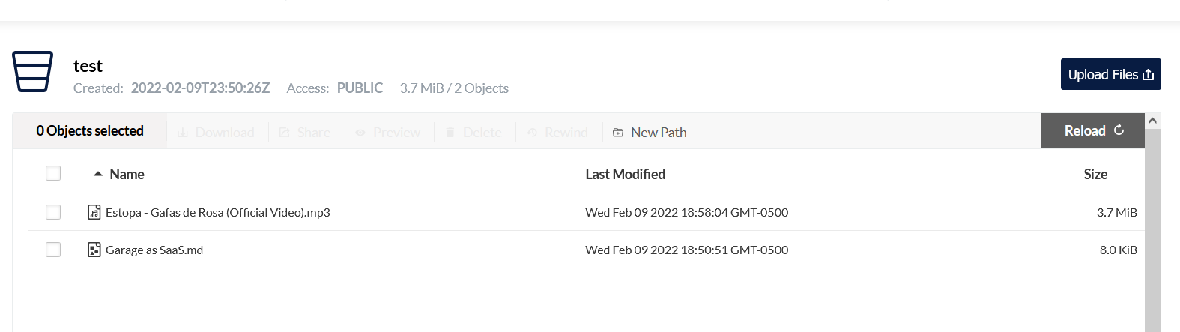
Task: Click the Preview toolbar option
Action: click(388, 133)
